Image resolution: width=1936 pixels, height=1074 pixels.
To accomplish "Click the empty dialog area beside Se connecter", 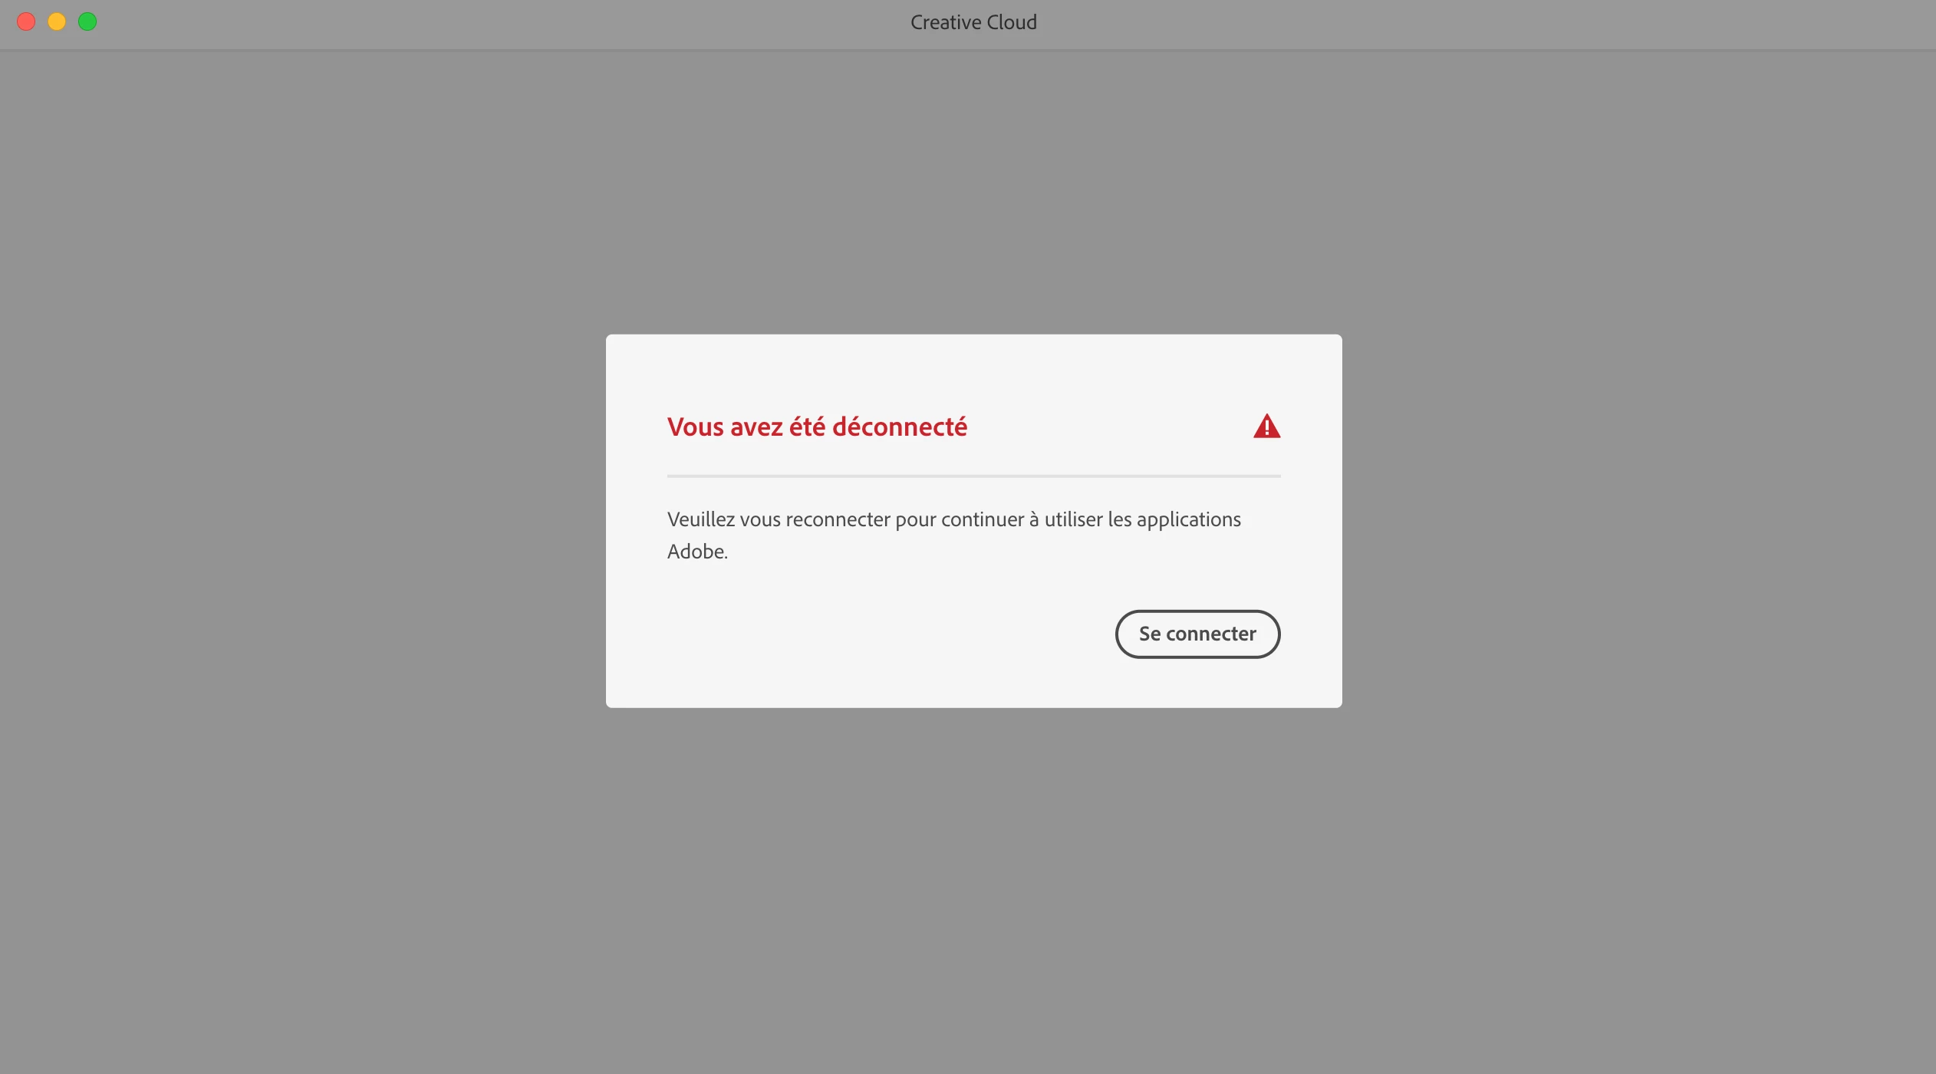I will pos(882,634).
